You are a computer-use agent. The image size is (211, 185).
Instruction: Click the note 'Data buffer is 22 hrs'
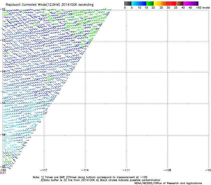pyautogui.click(x=58, y=180)
